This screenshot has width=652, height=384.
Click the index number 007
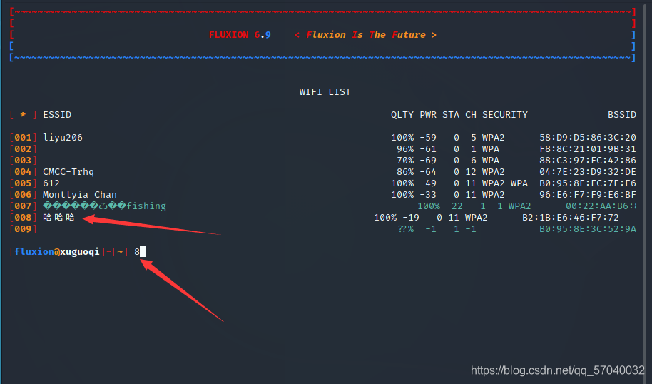23,206
